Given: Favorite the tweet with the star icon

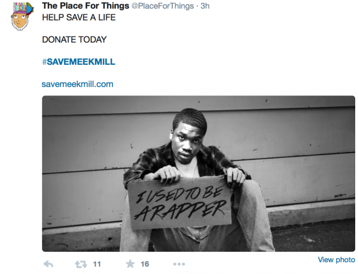Looking at the screenshot, I should pos(130,264).
